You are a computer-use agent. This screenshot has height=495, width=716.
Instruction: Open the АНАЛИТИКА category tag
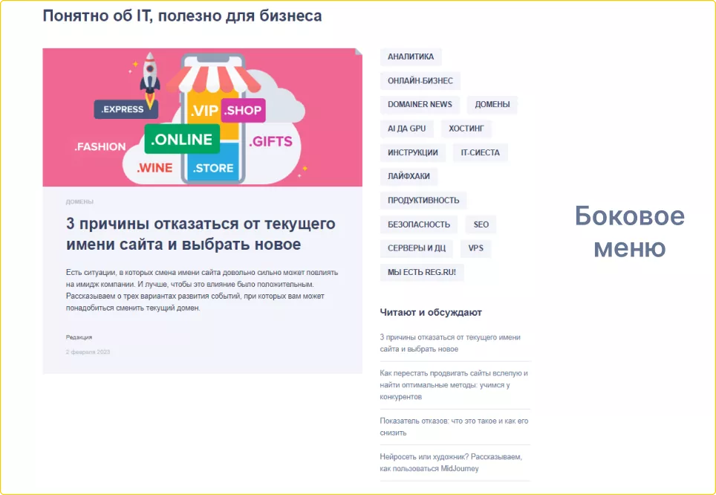coord(409,56)
